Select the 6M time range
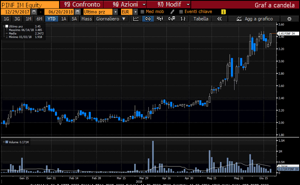Viewport: 300px width, 185px height. [x=39, y=19]
